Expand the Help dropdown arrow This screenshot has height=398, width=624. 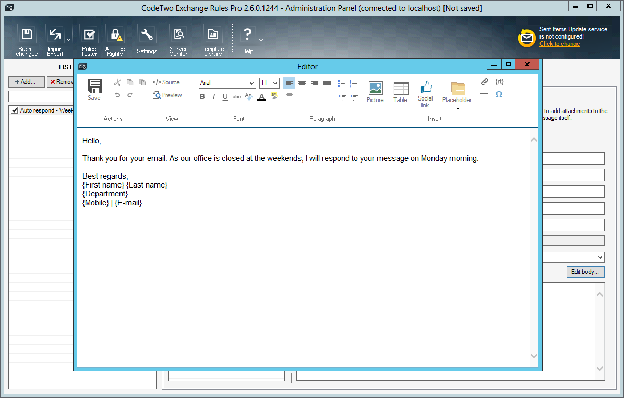261,40
